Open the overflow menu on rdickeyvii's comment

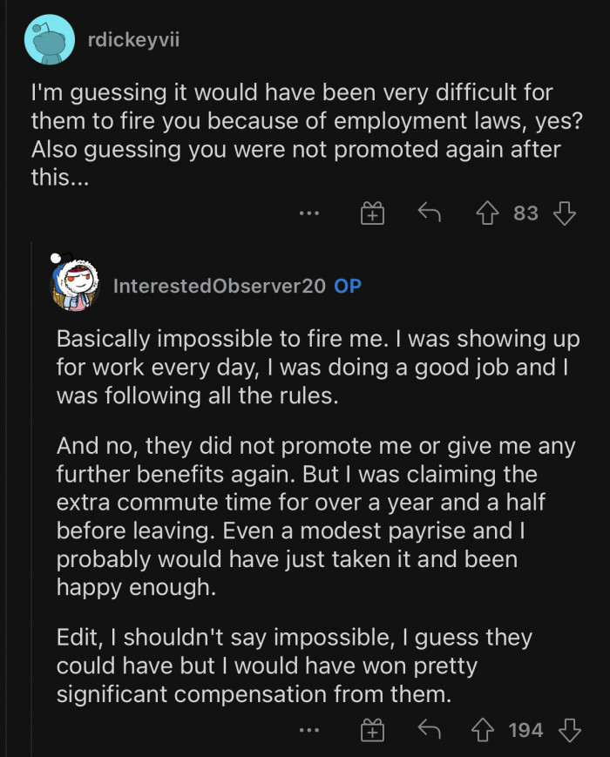309,212
